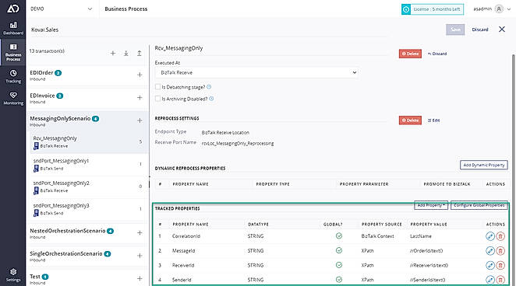Discard changes to the stage
This screenshot has height=286, width=516.
point(437,54)
